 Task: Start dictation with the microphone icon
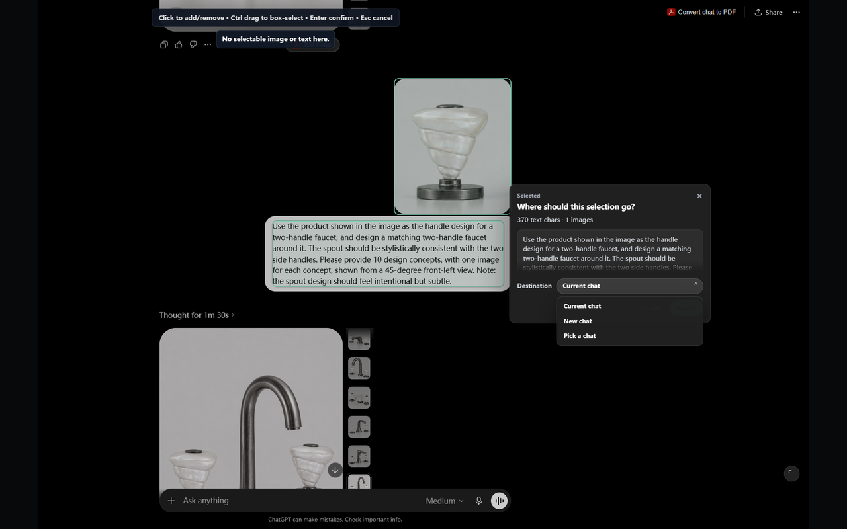[x=479, y=501]
